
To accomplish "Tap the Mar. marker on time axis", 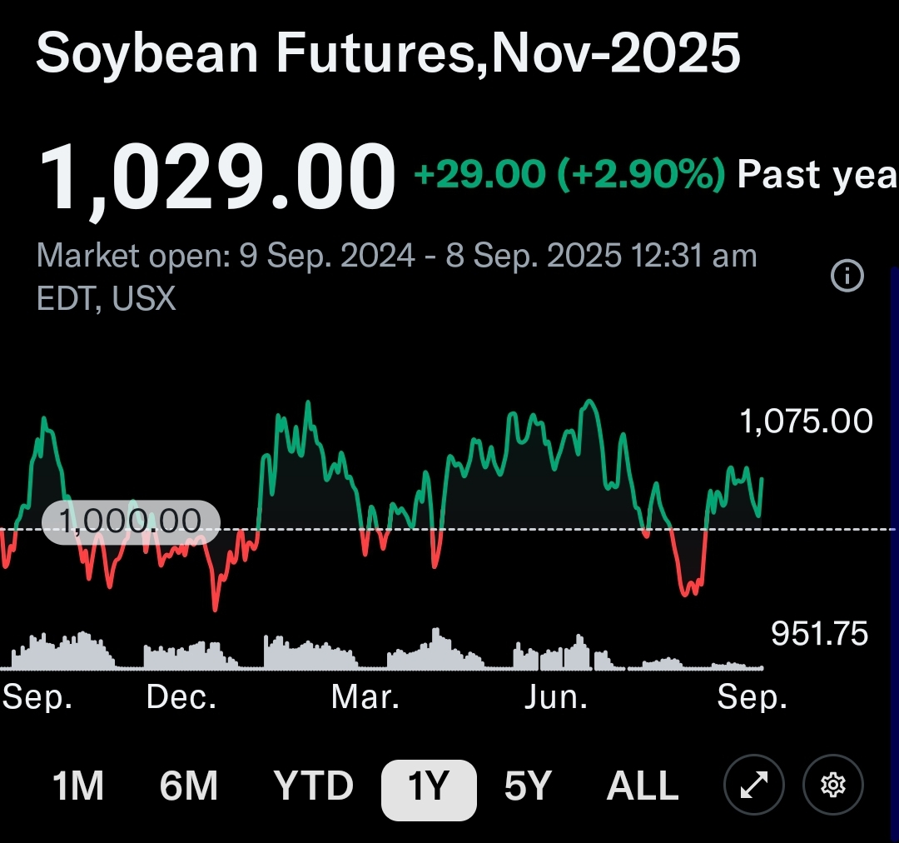I will (365, 697).
